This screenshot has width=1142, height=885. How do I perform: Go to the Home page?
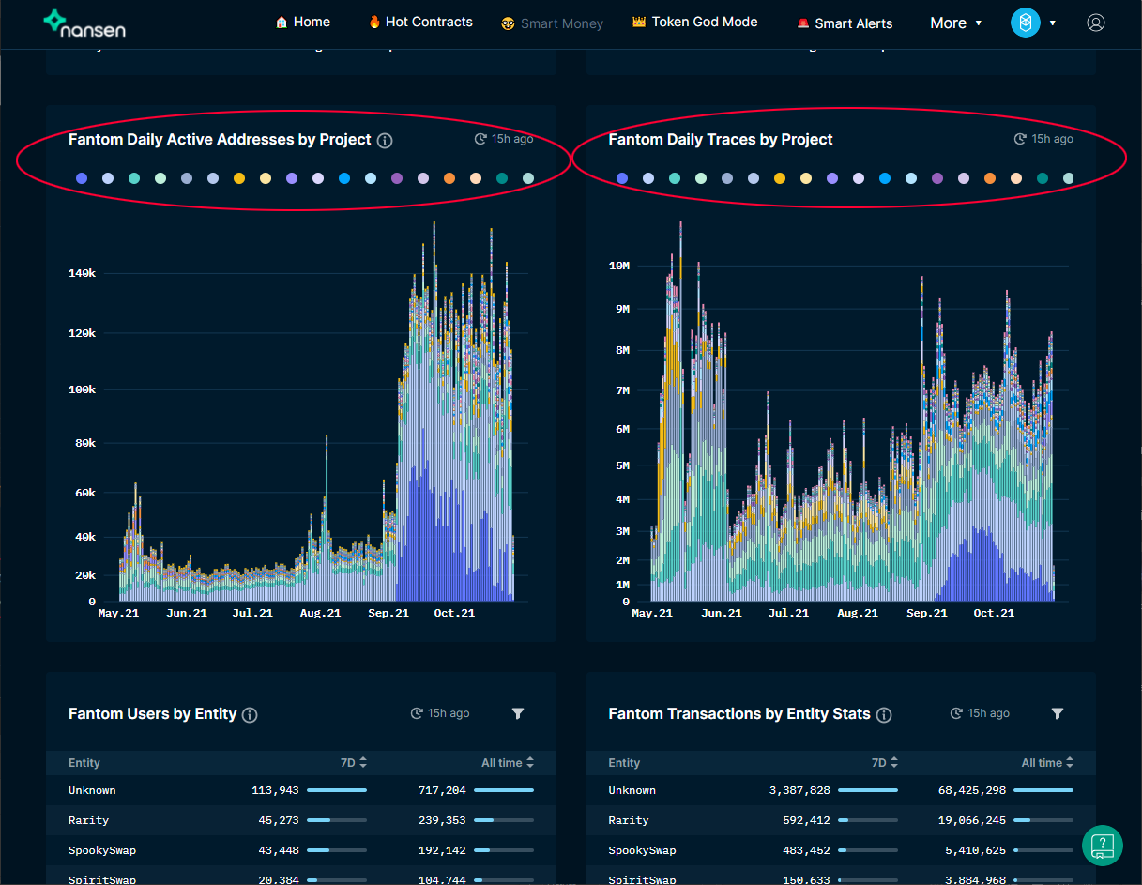[x=302, y=21]
